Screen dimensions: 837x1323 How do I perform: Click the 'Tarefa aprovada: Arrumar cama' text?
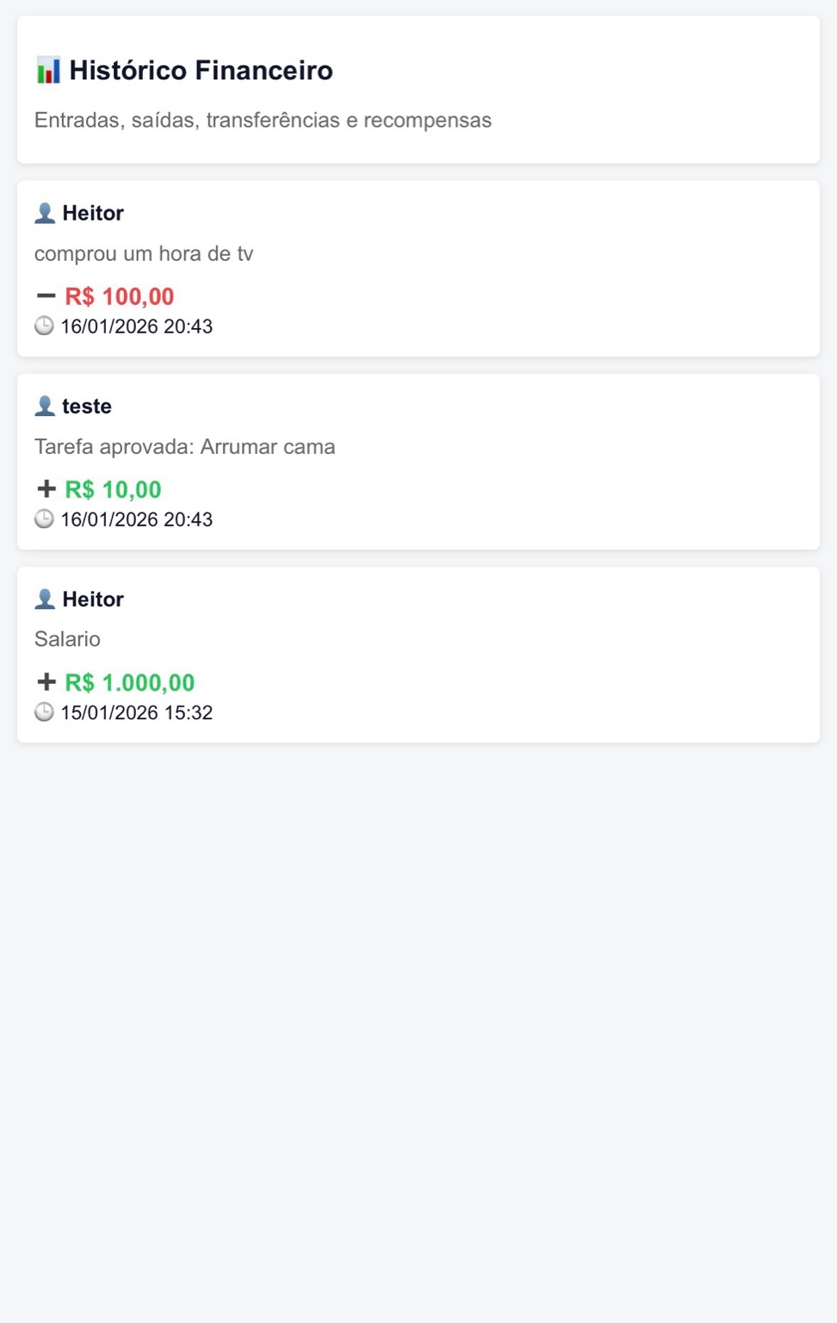point(184,447)
